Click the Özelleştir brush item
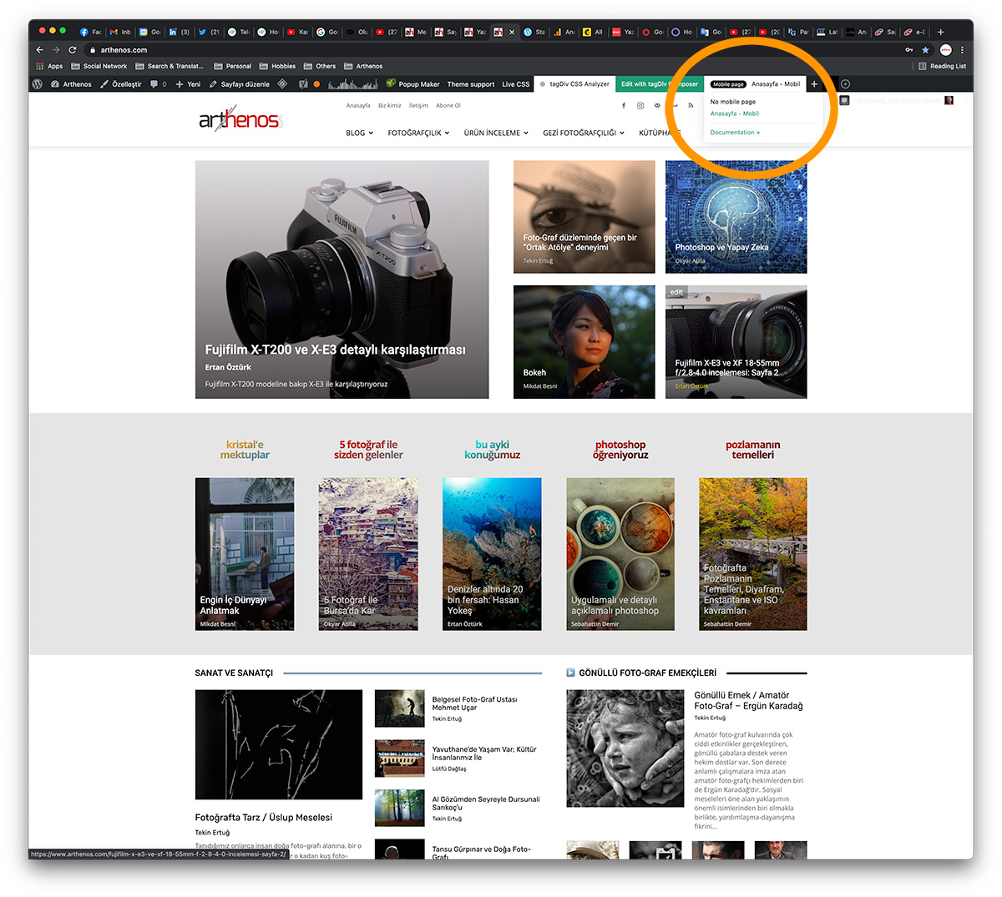Screen dimensions: 1002x897 coord(121,84)
